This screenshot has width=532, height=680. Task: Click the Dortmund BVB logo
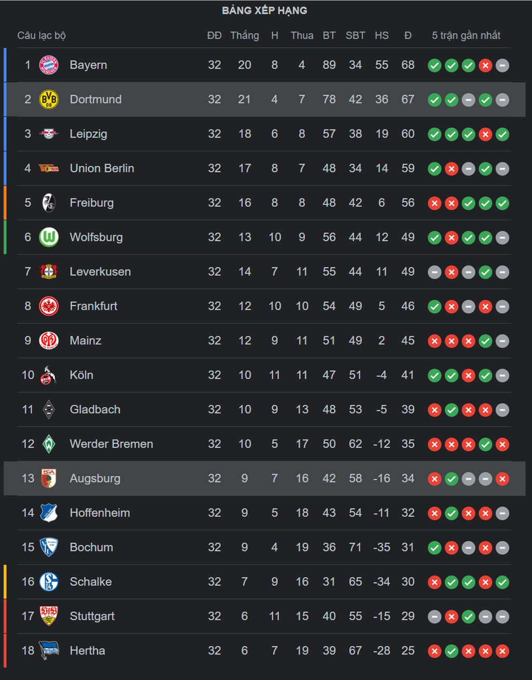click(49, 99)
